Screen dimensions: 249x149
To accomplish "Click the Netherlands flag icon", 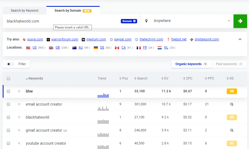I will pyautogui.click(x=160, y=47).
